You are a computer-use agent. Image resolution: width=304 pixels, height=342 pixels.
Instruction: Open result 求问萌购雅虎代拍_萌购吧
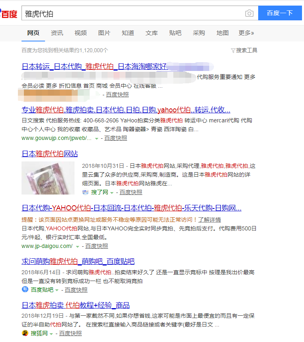[x=78, y=261]
